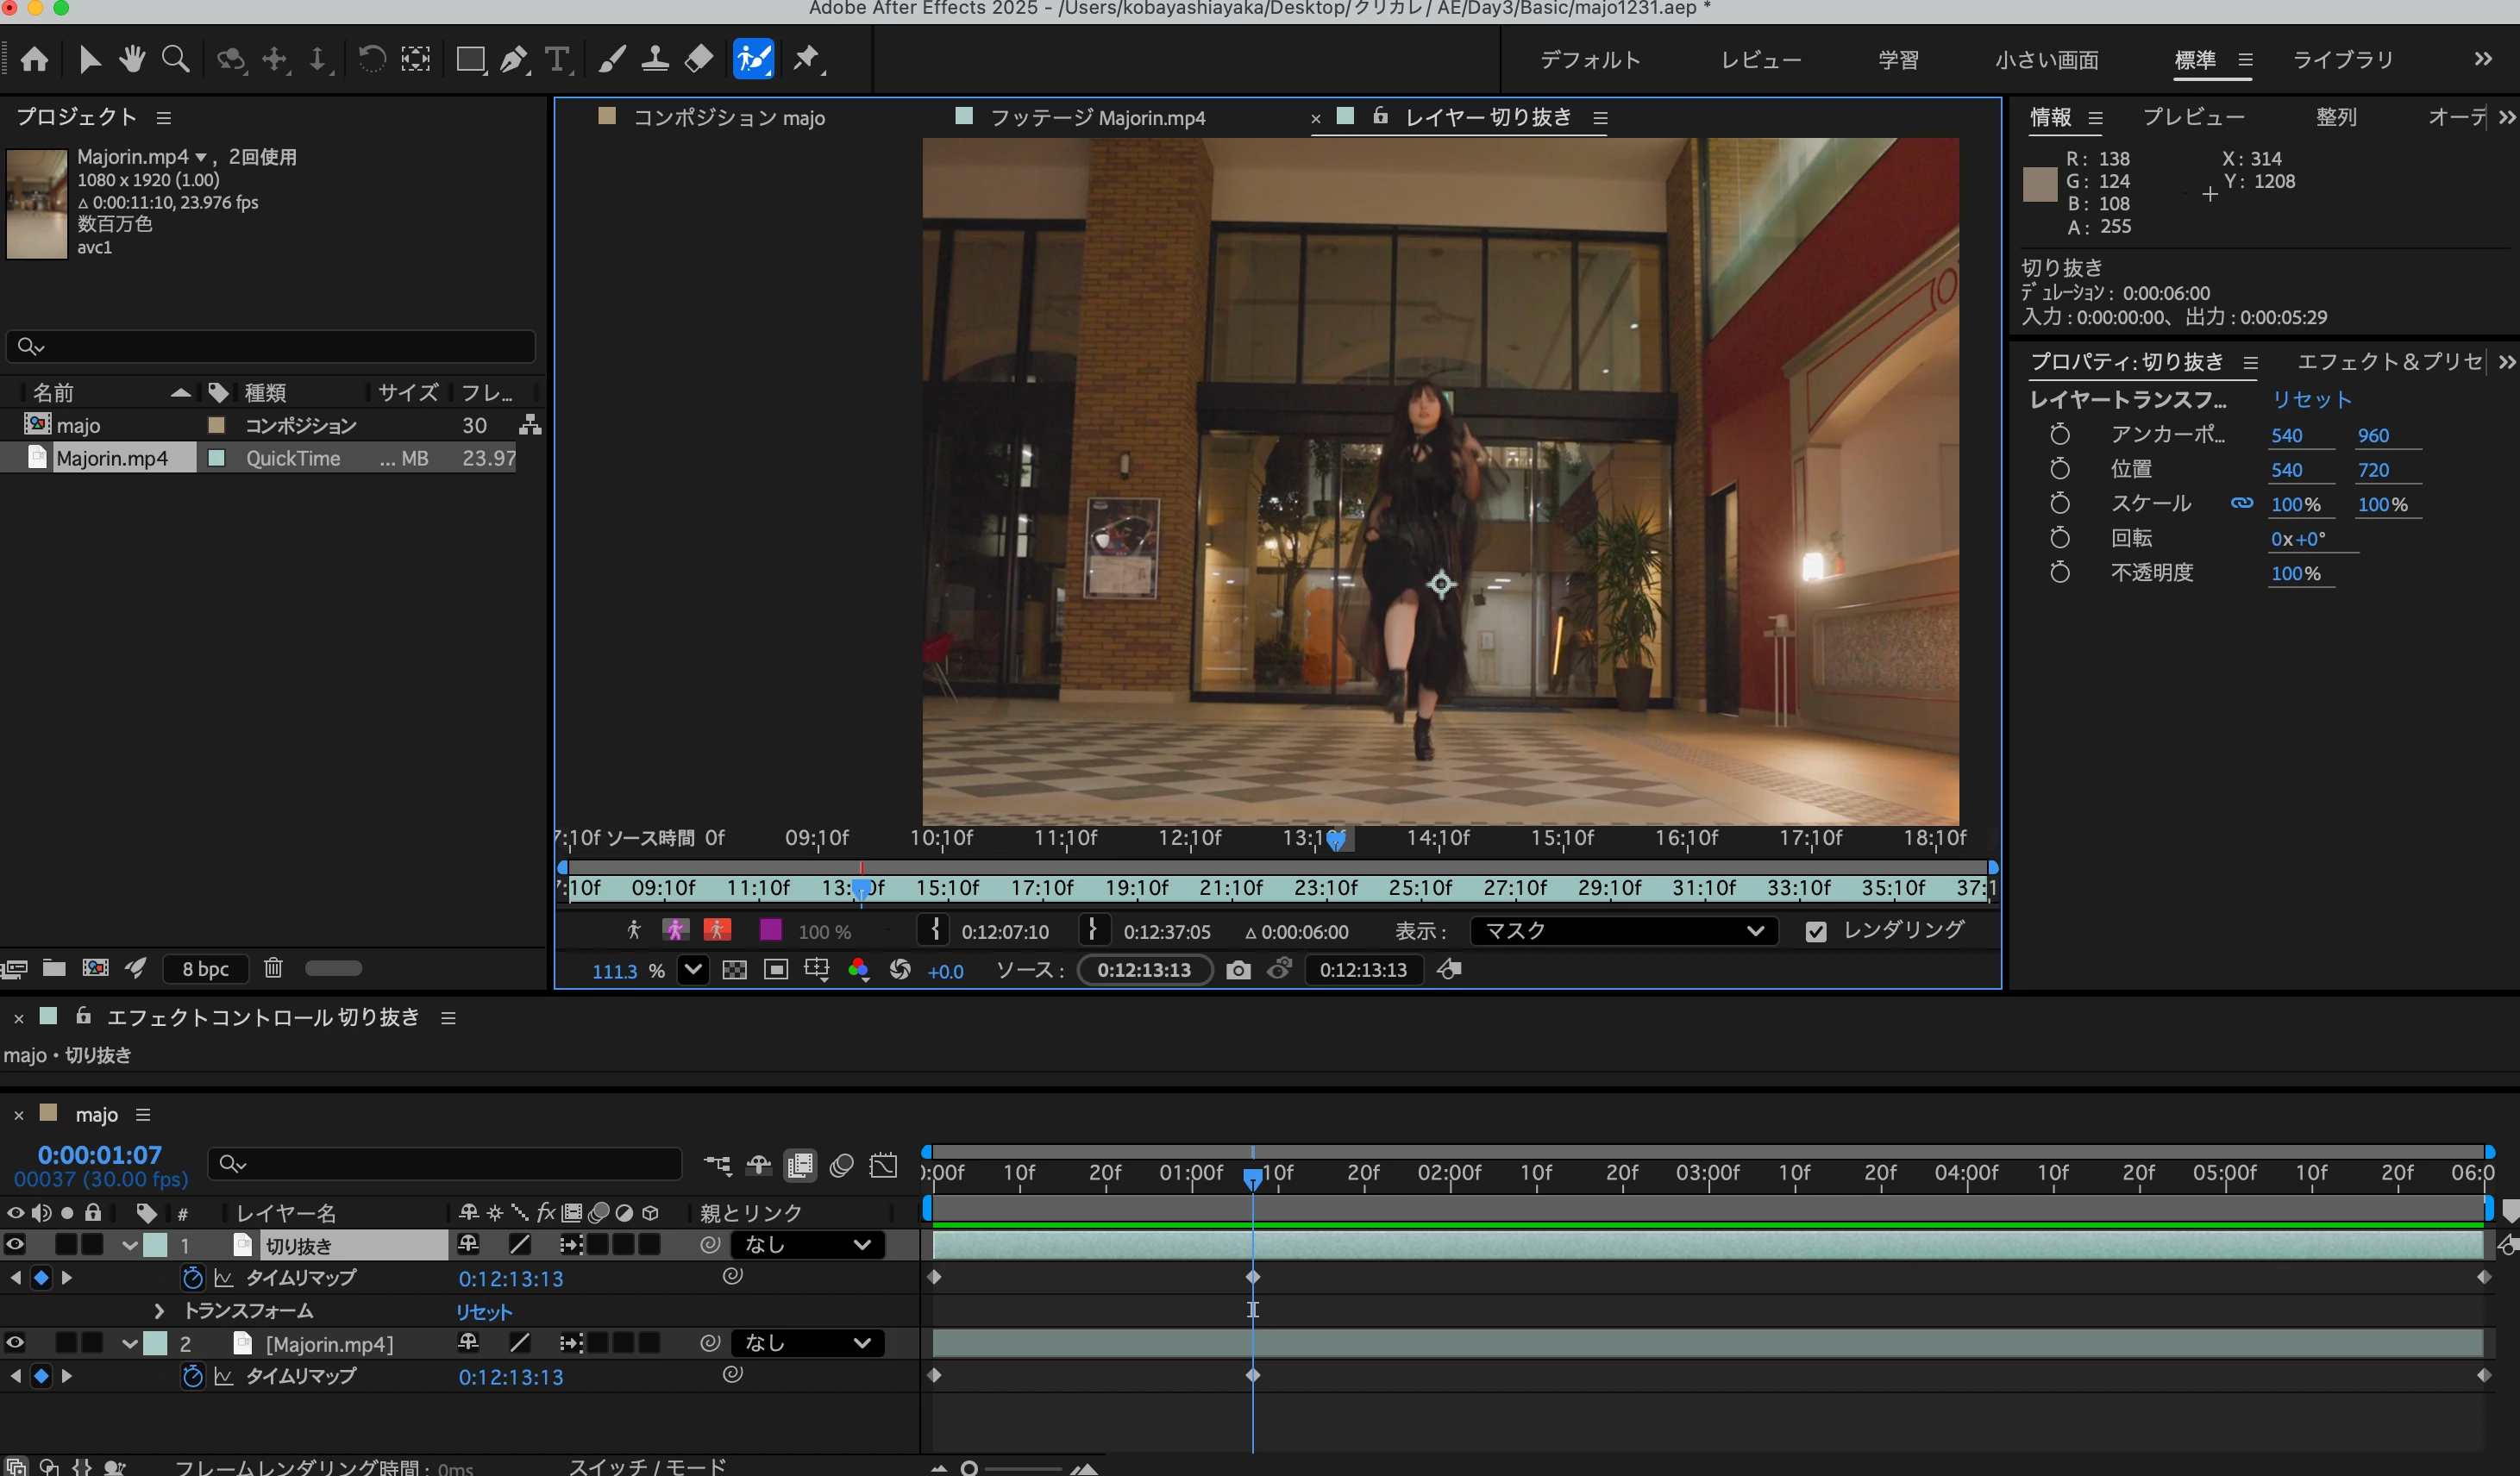The image size is (2520, 1476).
Task: Click the Take Snapshot camera icon
Action: coord(1238,970)
